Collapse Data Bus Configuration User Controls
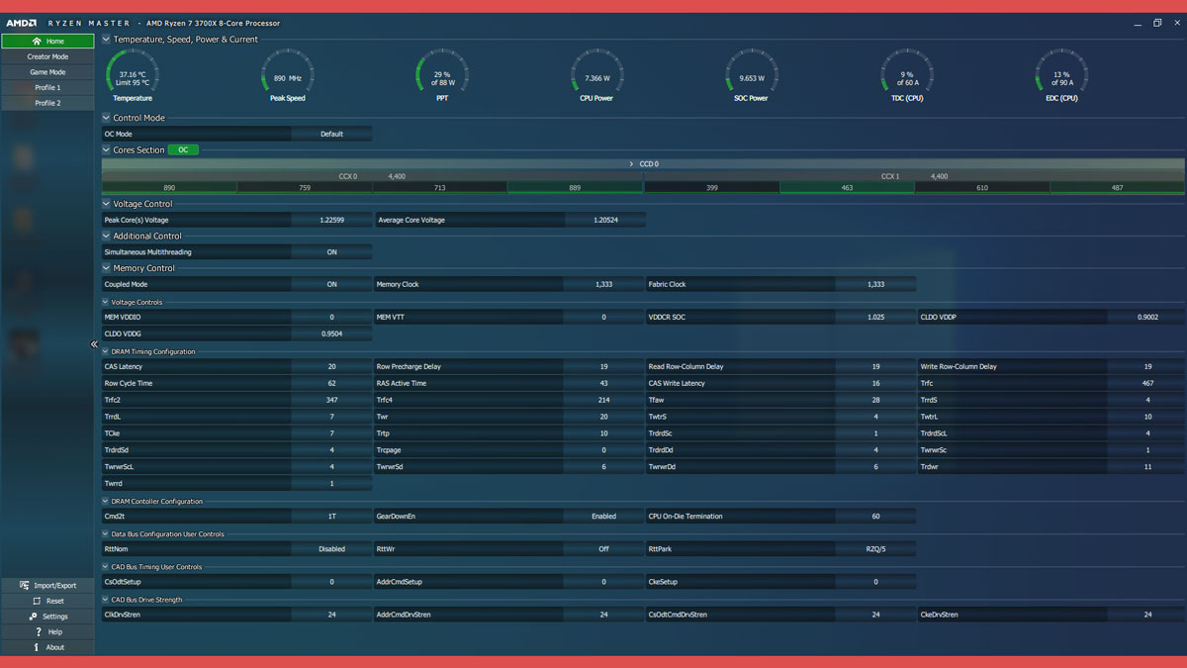This screenshot has height=668, width=1187. (106, 534)
